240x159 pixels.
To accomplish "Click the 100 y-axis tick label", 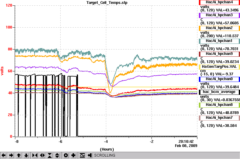I will (9, 27).
